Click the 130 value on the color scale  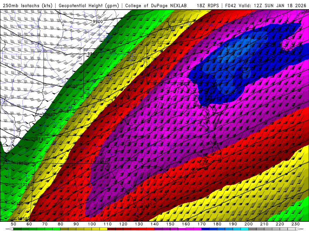coord(139,224)
